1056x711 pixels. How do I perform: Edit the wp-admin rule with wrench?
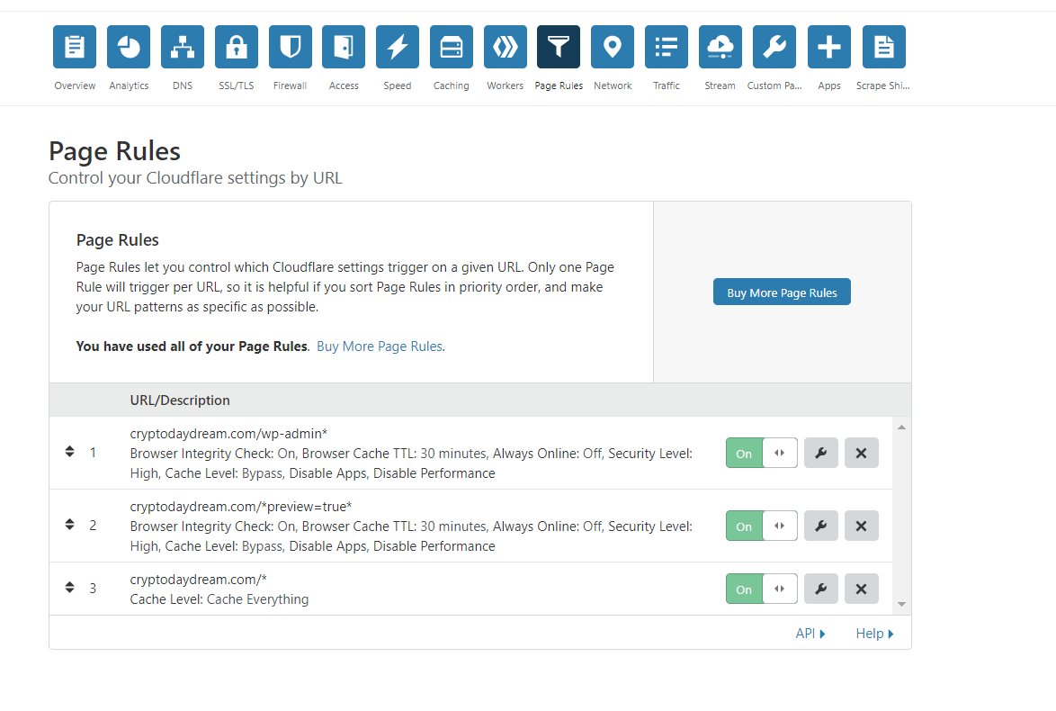point(821,453)
